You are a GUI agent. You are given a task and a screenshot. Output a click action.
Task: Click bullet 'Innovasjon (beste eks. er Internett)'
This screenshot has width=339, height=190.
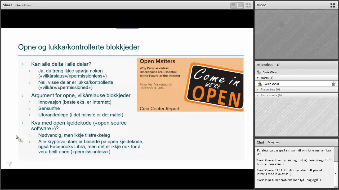[x=75, y=102]
